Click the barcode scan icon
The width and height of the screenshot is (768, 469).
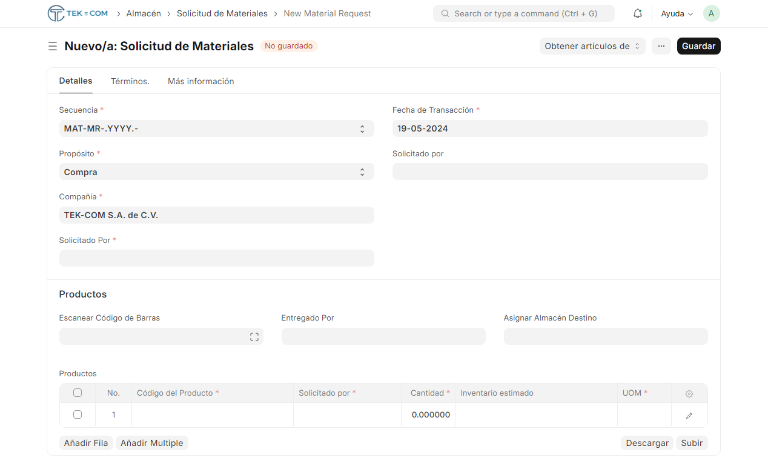(254, 337)
